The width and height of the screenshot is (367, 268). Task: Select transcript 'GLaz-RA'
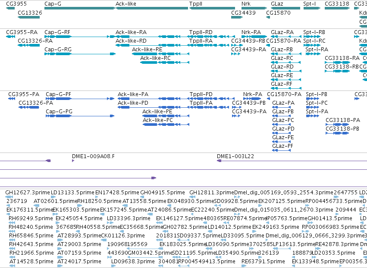click(x=282, y=32)
